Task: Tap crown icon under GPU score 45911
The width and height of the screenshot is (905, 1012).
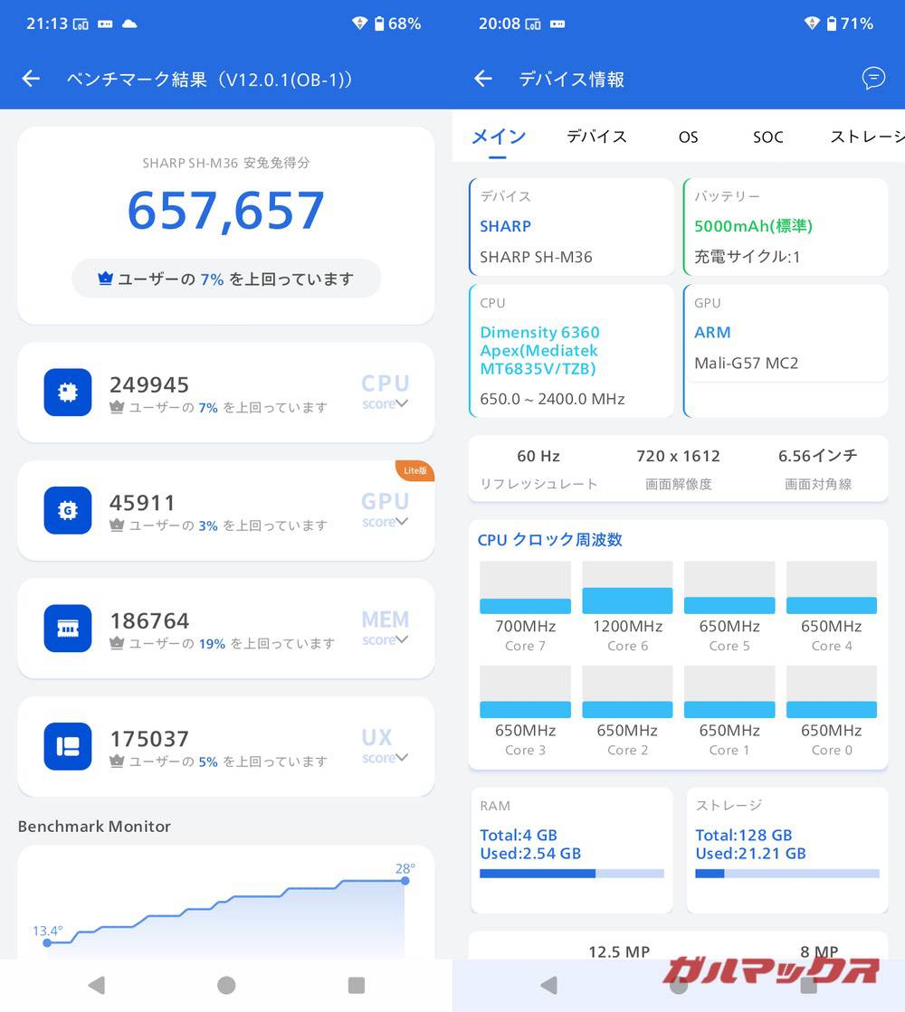Action: click(117, 525)
